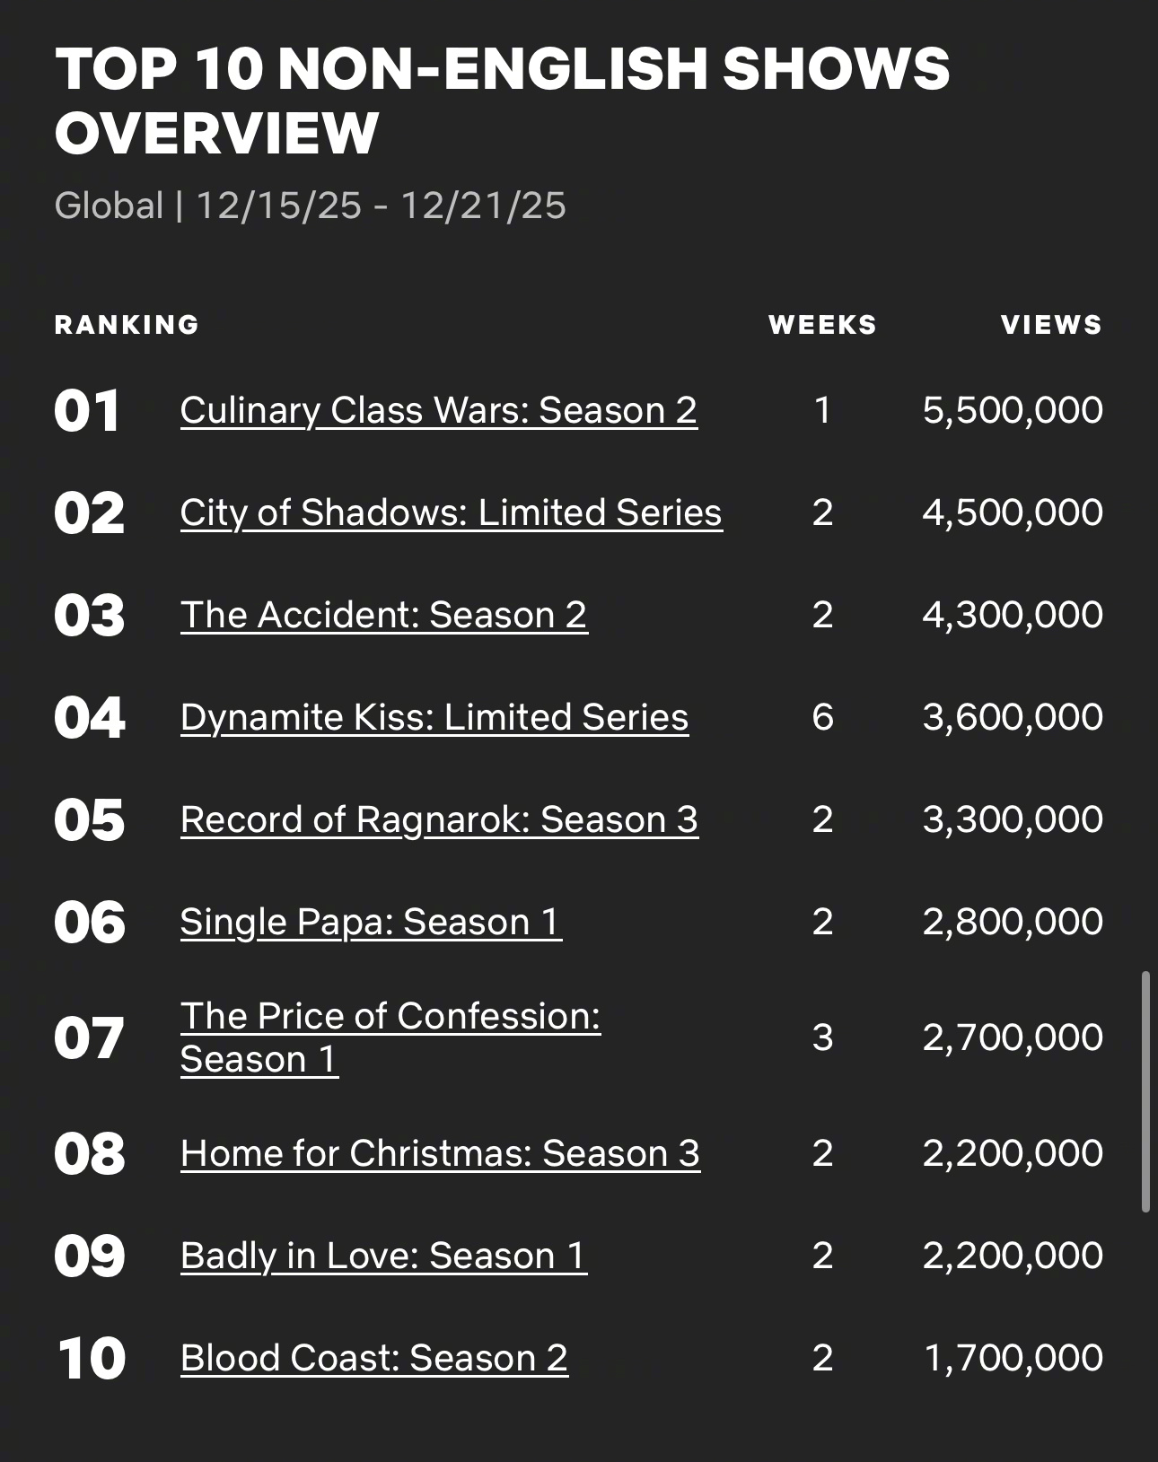
Task: Open The Price of Confession: Season 1
Action: (x=390, y=1037)
